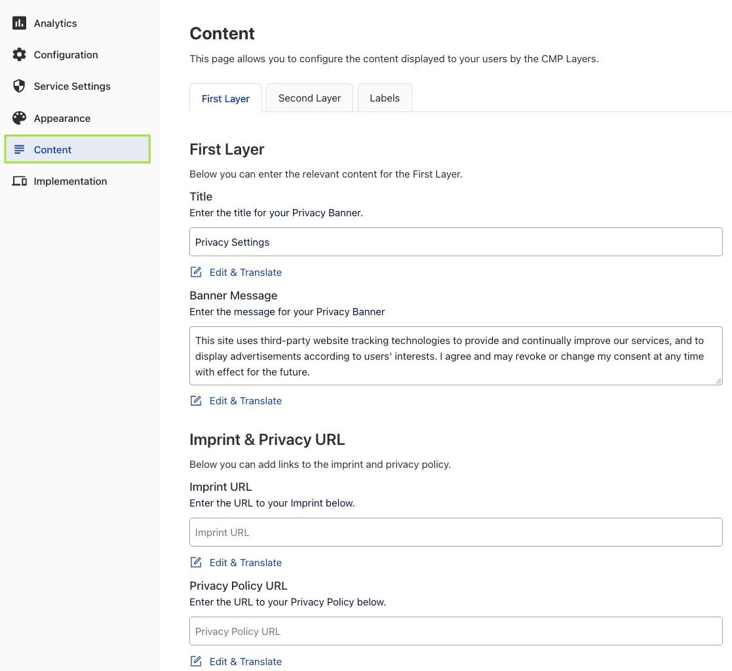
Task: Click into the Imprint URL input field
Action: [455, 533]
